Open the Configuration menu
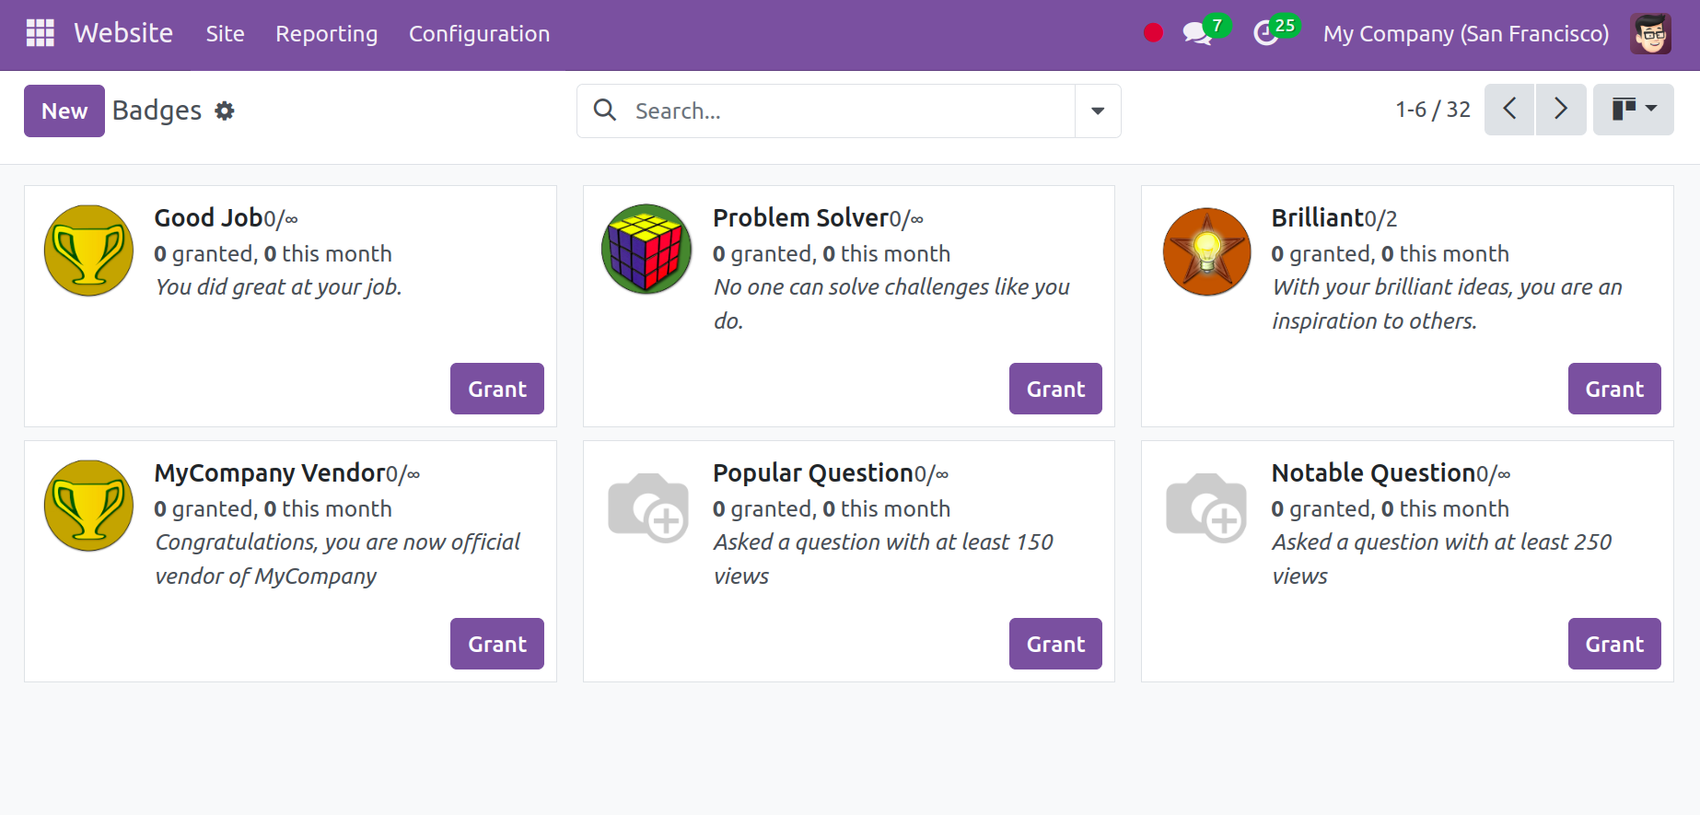This screenshot has width=1700, height=815. pos(479,34)
